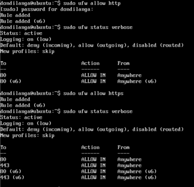Image resolution: width=194 pixels, height=187 pixels.
Task: Click 'Anywhere (v6)' in the last table row
Action: tap(137, 177)
